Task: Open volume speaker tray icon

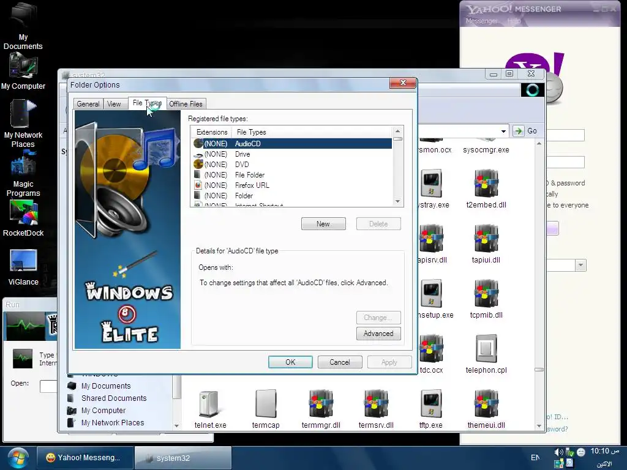Action: tap(558, 452)
